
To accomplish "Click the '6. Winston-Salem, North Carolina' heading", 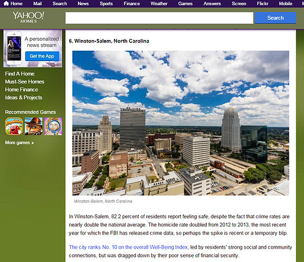I will coord(109,41).
